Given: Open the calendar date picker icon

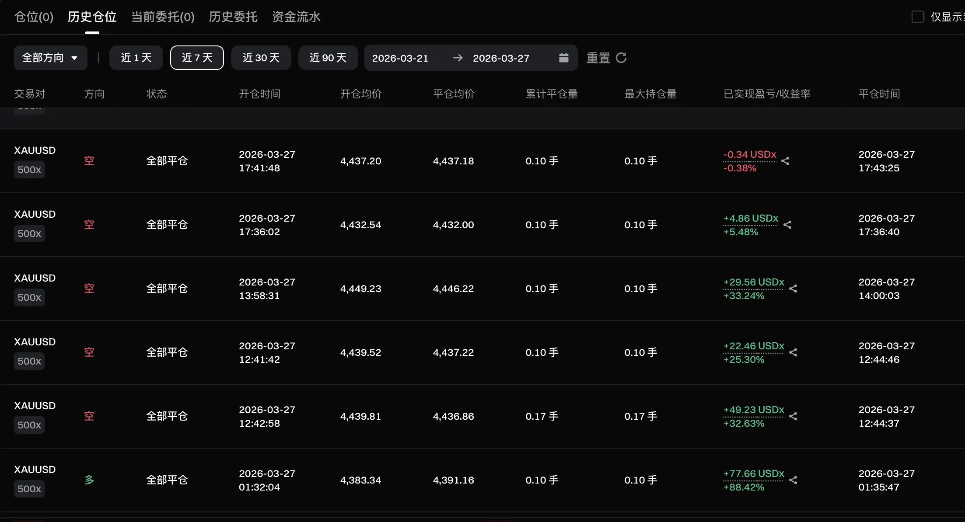Looking at the screenshot, I should tap(563, 58).
